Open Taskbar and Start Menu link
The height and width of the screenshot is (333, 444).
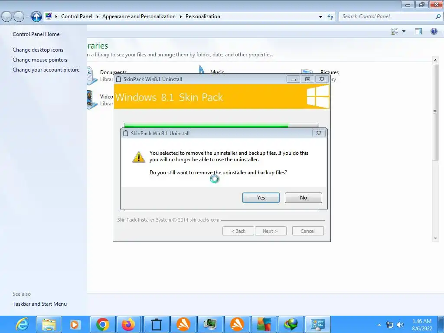pos(39,304)
